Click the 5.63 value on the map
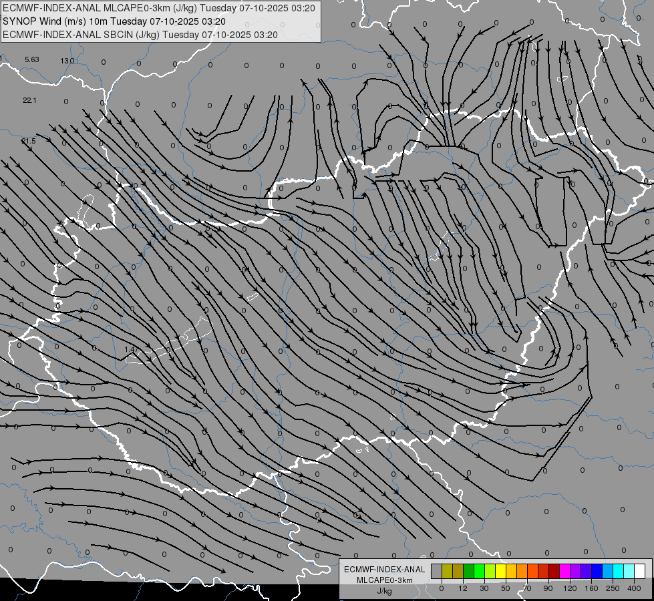Screen dimensions: 654x601 31,59
